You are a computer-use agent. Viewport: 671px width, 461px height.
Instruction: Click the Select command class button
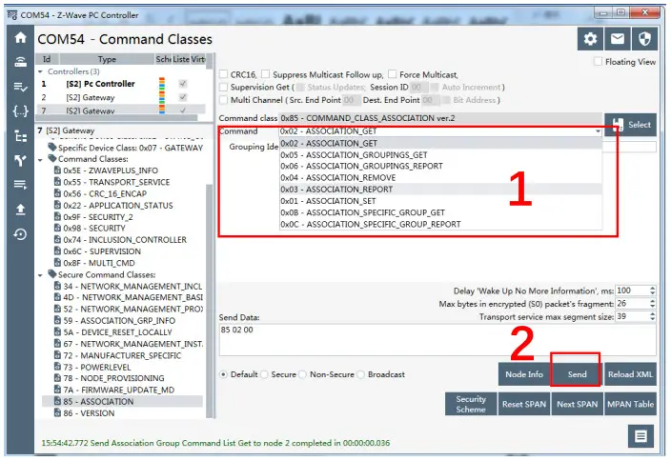(630, 125)
